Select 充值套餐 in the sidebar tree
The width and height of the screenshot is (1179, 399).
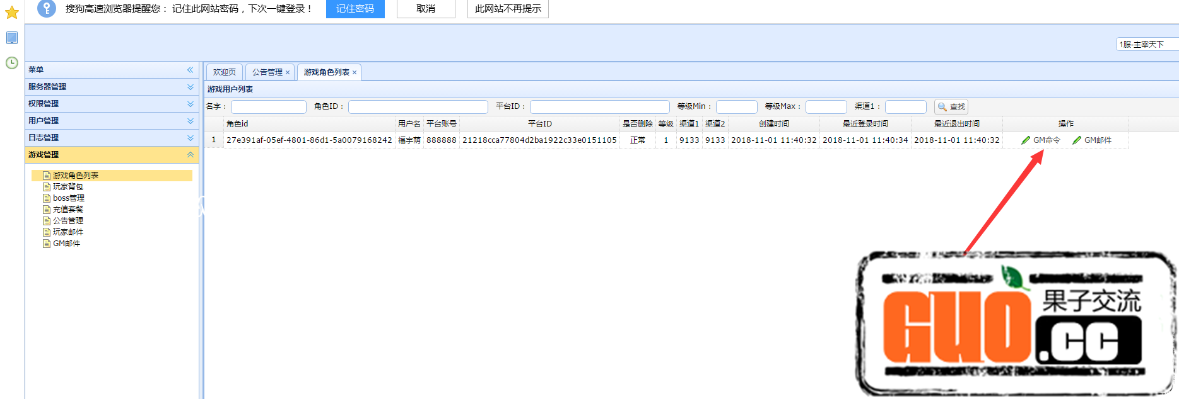click(67, 210)
